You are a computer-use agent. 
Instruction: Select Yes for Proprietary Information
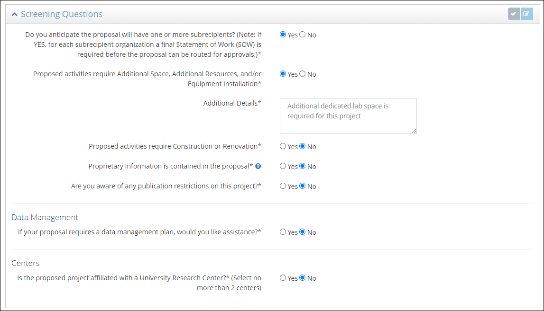[x=283, y=166]
